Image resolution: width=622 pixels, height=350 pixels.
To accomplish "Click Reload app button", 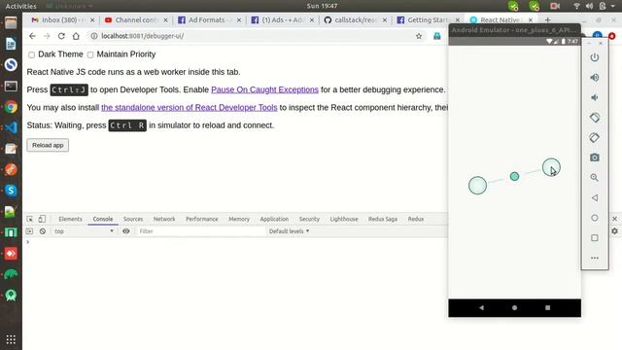I will click(48, 145).
